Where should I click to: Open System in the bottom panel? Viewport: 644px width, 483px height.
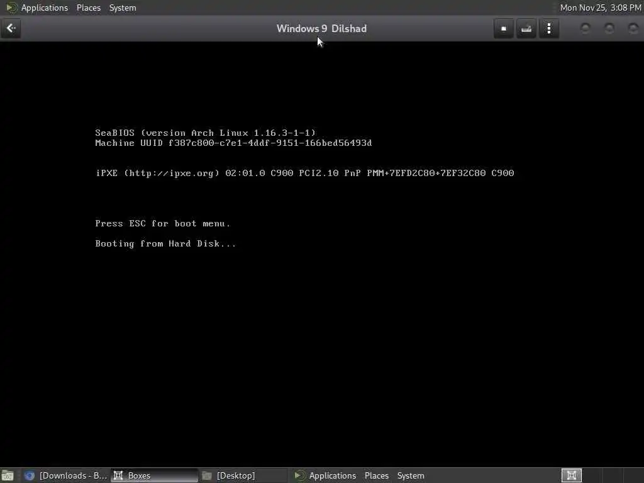pyautogui.click(x=410, y=475)
